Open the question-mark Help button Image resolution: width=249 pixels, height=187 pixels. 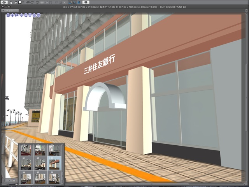[86, 2]
